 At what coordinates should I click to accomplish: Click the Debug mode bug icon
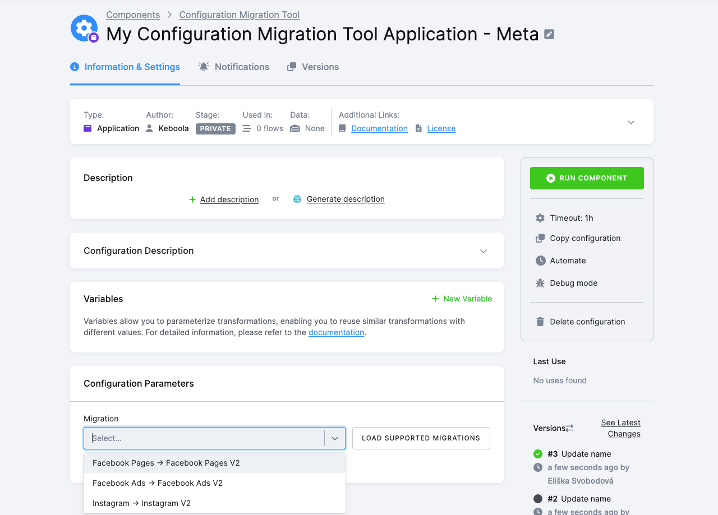[540, 283]
